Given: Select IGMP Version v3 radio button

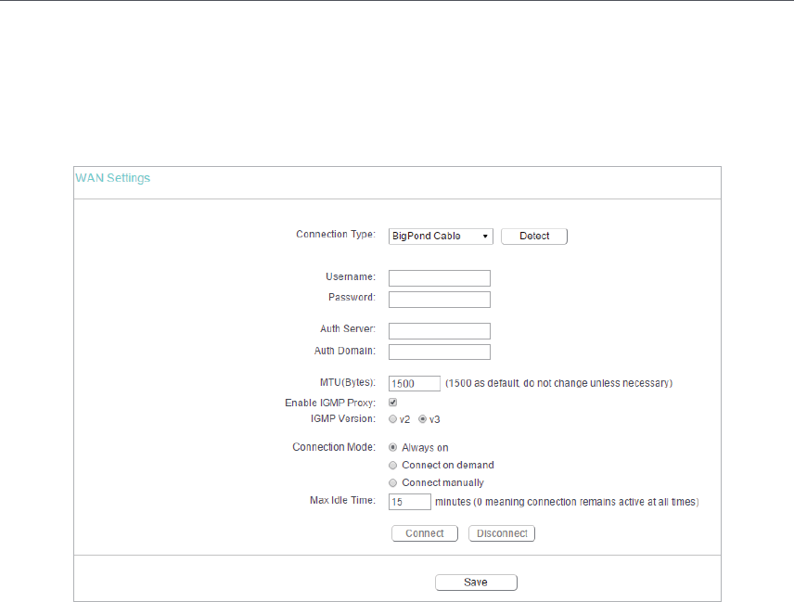Looking at the screenshot, I should 422,419.
